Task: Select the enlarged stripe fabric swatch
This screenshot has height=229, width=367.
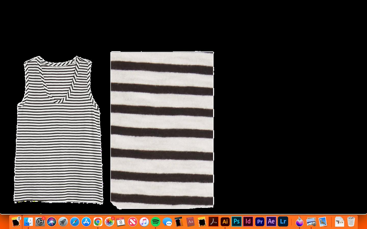Action: point(162,130)
